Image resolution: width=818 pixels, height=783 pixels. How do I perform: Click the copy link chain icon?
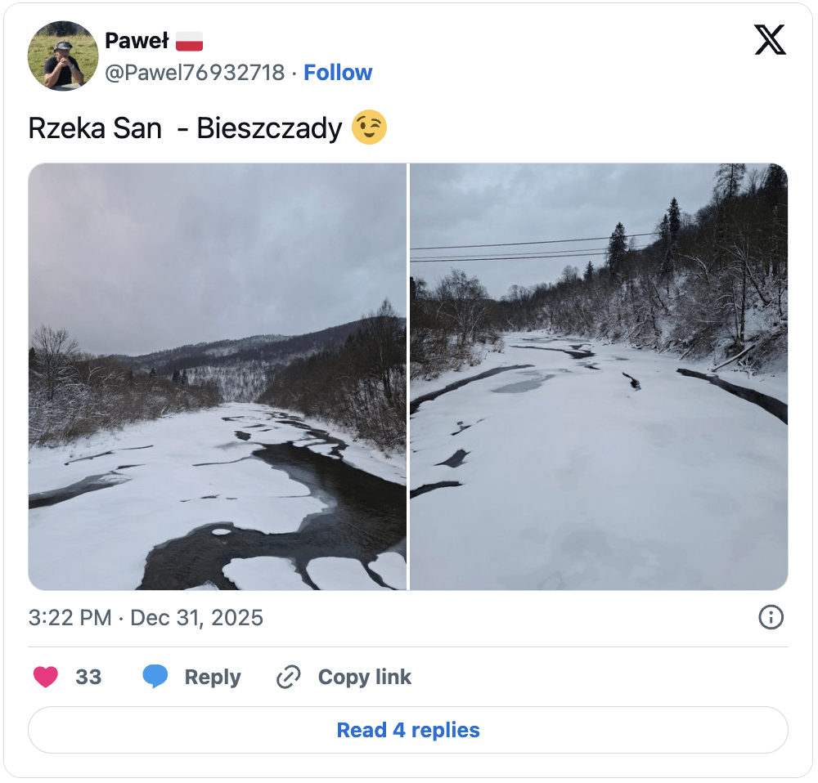tap(288, 677)
